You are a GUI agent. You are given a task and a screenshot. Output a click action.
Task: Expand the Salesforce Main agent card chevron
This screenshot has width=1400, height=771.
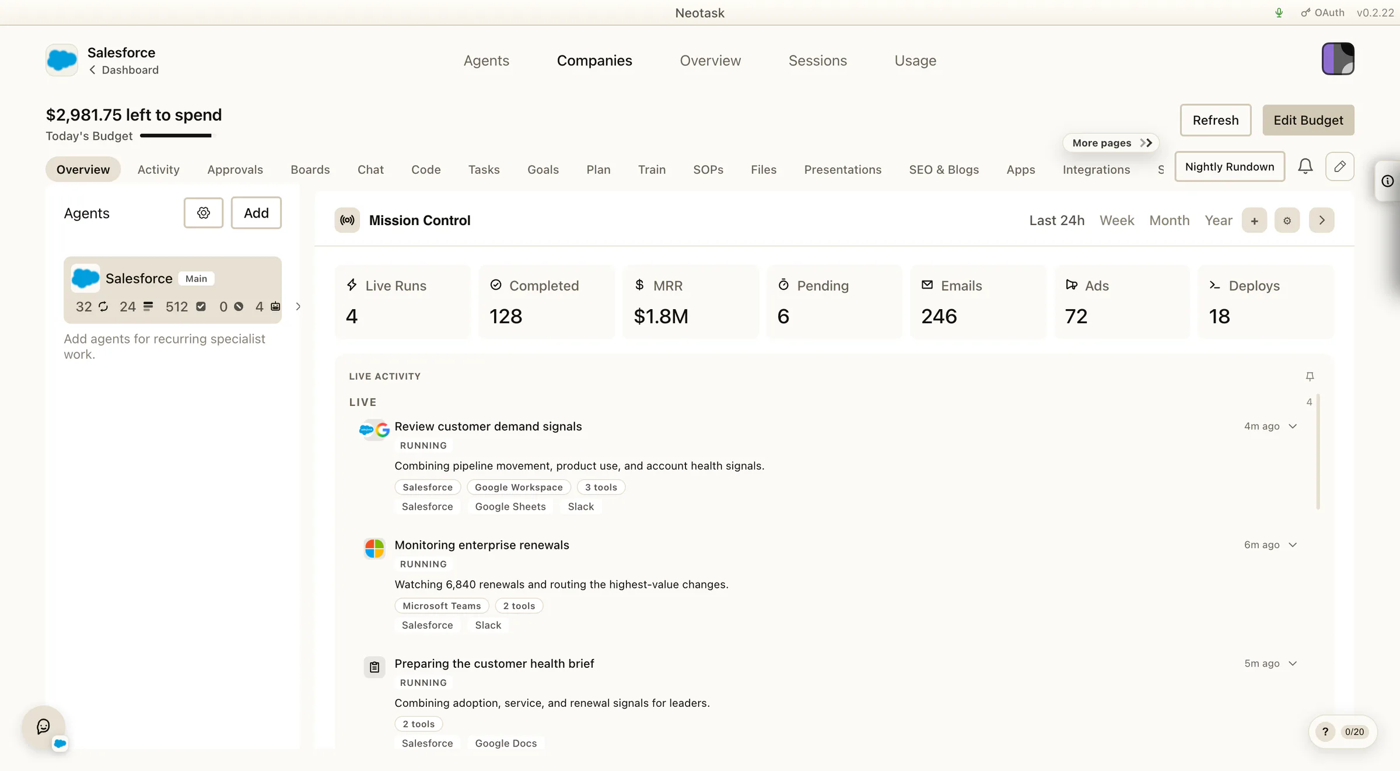298,307
